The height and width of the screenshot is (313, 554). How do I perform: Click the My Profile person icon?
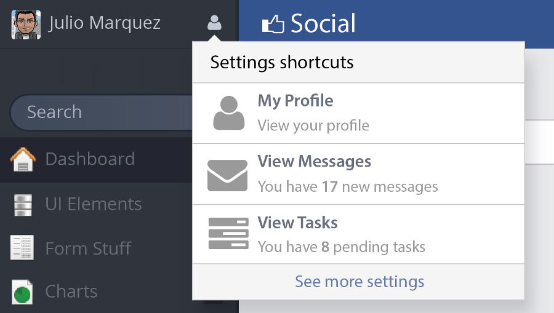pyautogui.click(x=228, y=113)
